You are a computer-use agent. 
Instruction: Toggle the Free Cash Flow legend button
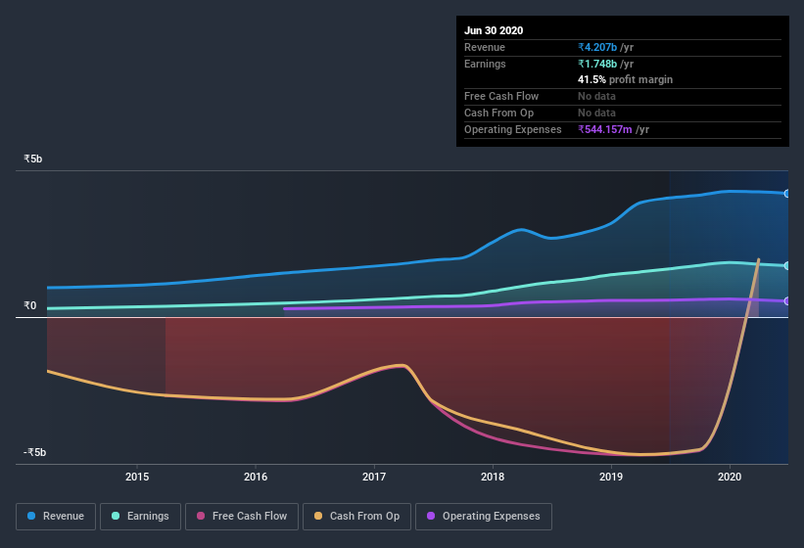coord(242,517)
